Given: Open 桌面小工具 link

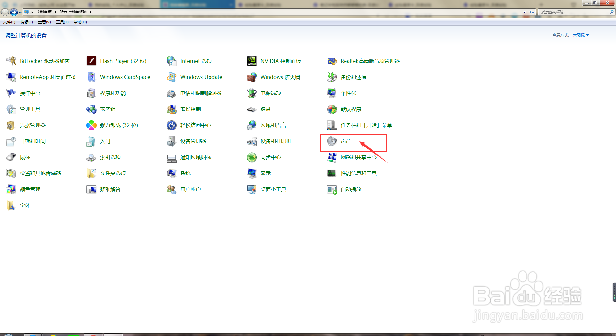Looking at the screenshot, I should [273, 189].
